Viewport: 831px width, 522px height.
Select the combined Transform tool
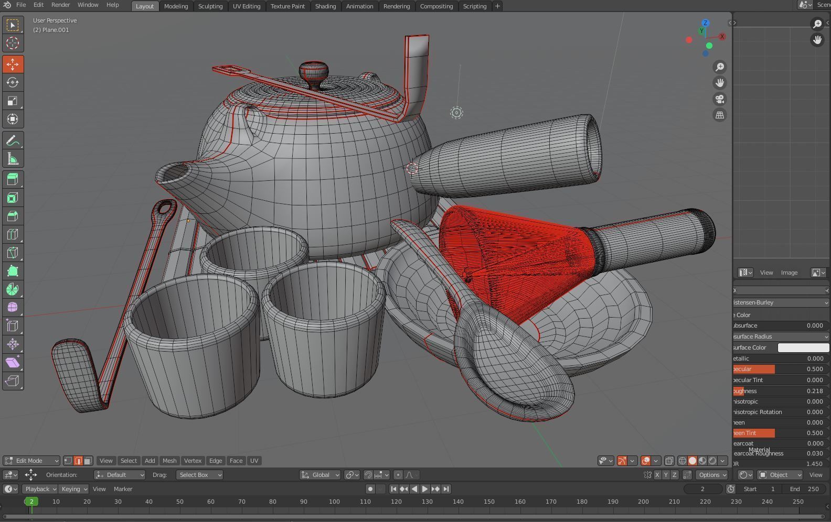point(13,119)
